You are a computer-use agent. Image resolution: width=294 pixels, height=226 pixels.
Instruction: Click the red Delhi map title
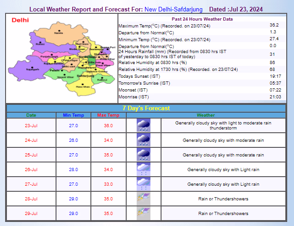point(20,20)
